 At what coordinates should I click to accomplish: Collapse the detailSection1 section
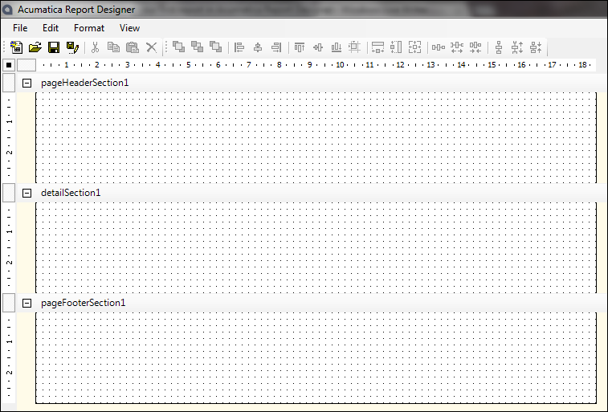coord(27,193)
